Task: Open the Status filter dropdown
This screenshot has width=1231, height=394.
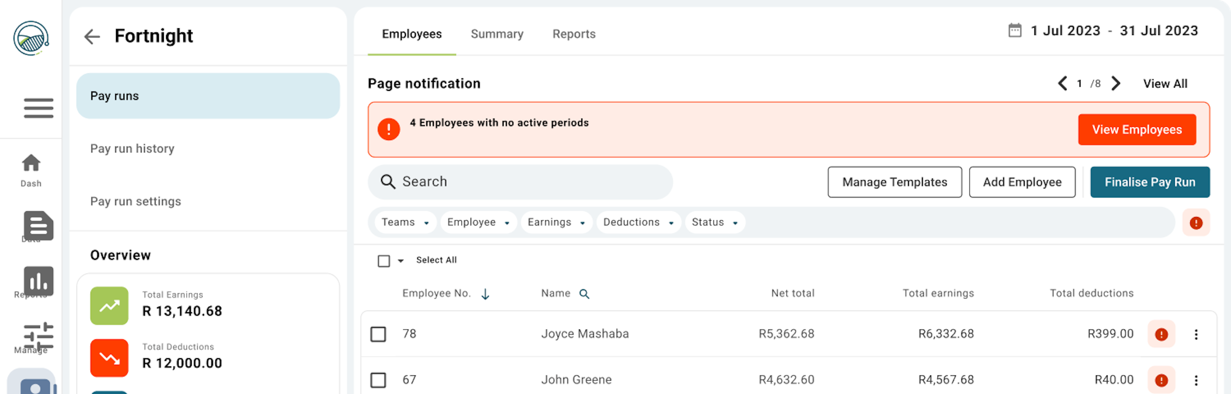Action: 715,222
